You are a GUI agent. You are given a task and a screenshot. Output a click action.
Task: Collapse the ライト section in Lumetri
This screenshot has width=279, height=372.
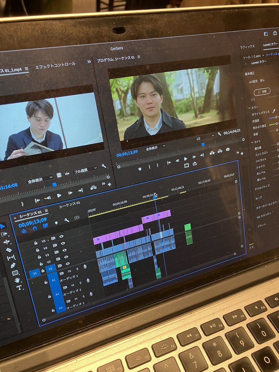pyautogui.click(x=252, y=142)
